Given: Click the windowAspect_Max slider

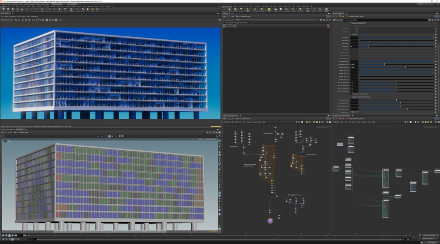Looking at the screenshot, I should point(397,109).
